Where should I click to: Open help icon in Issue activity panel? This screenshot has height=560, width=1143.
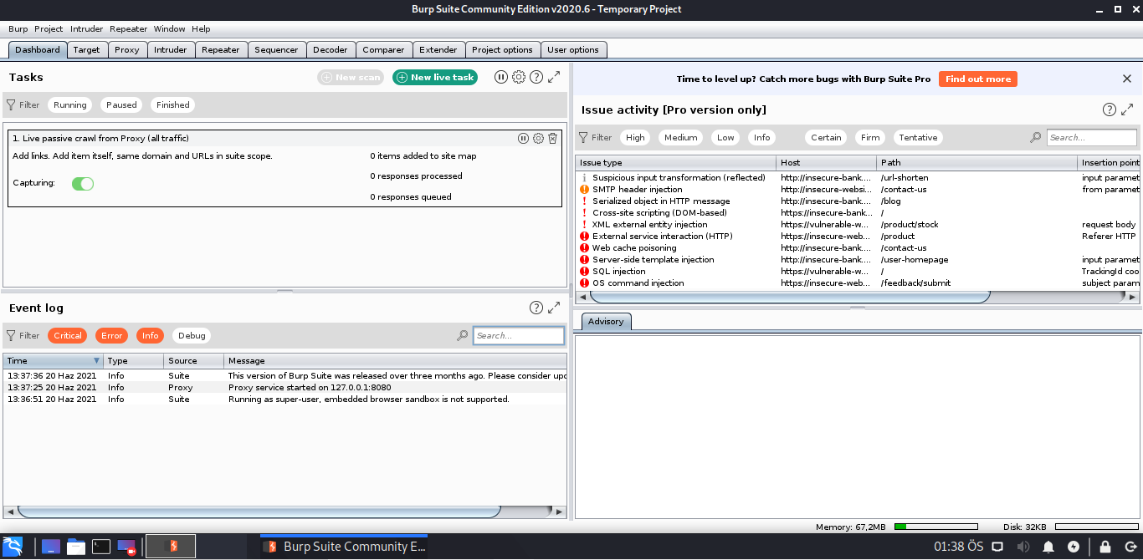pyautogui.click(x=1110, y=109)
